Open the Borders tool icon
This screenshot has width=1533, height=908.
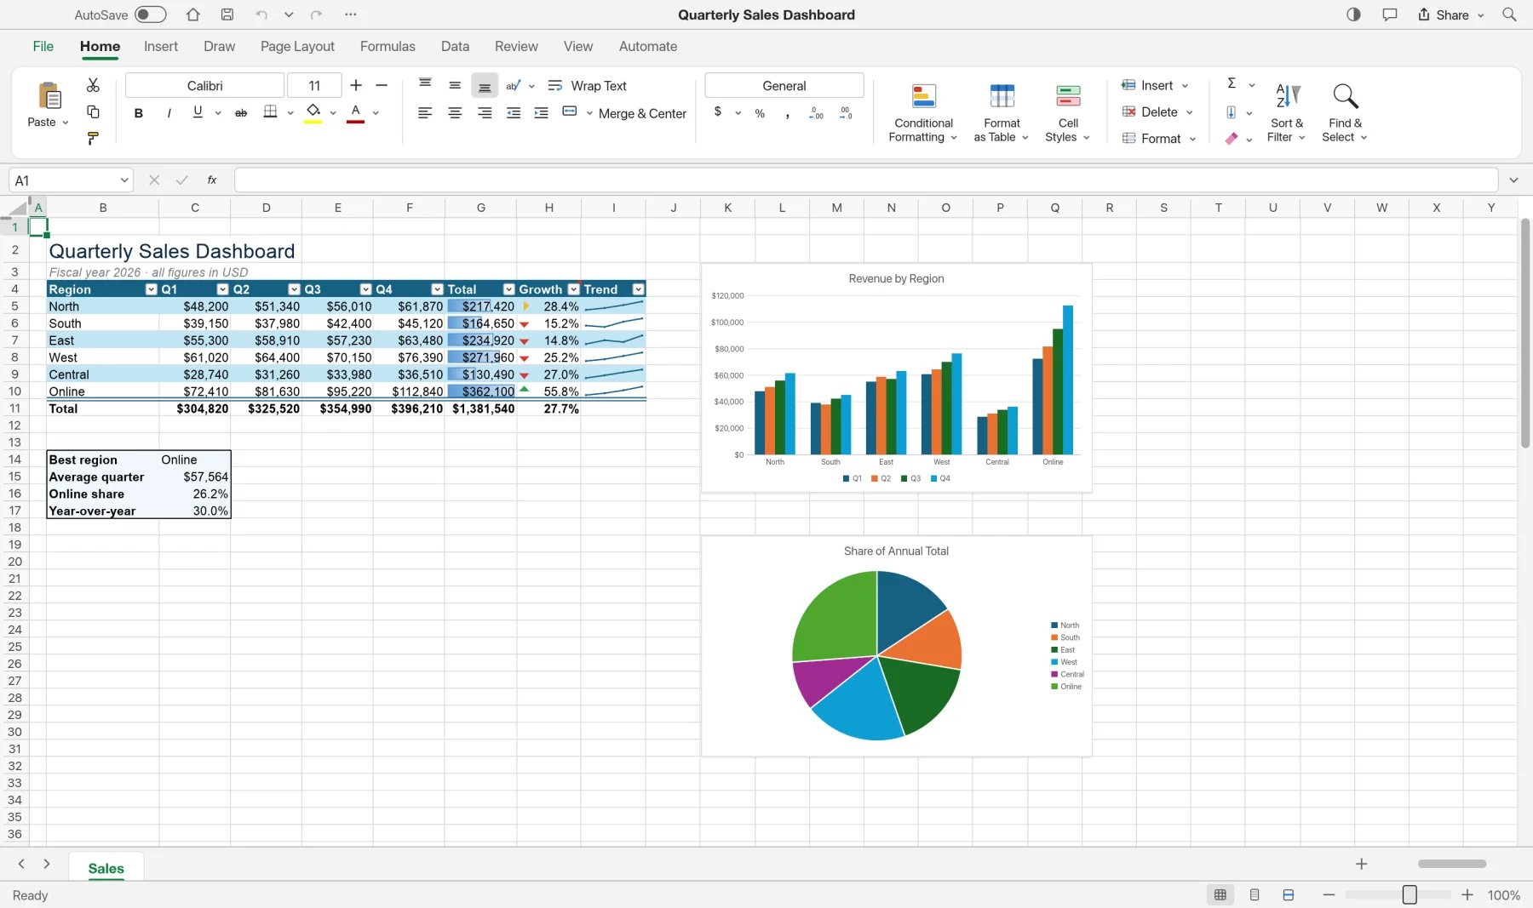coord(270,112)
